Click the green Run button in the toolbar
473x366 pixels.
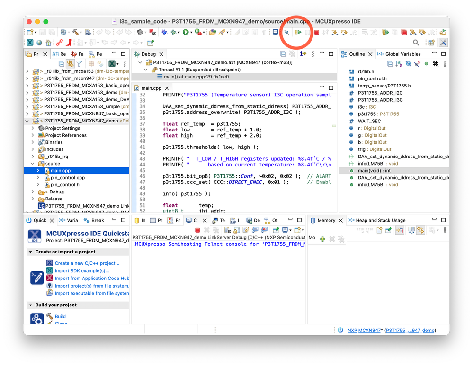tap(186, 32)
